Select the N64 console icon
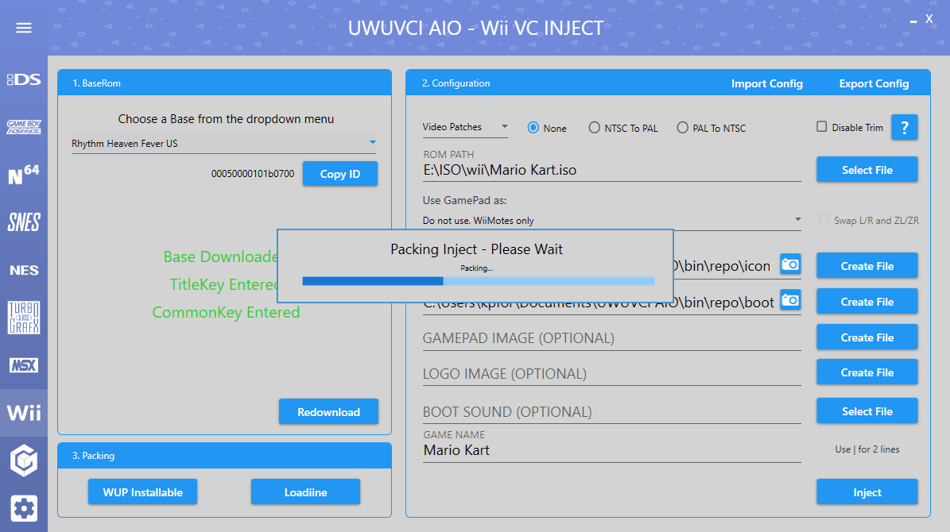950x532 pixels. coord(24,175)
